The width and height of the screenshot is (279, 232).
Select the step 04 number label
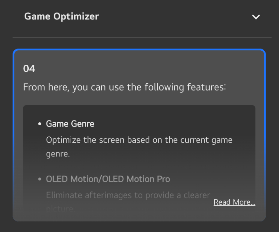click(x=29, y=69)
